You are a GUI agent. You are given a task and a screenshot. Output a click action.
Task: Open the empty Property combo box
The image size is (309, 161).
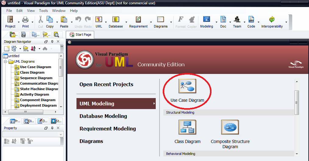tap(33, 134)
